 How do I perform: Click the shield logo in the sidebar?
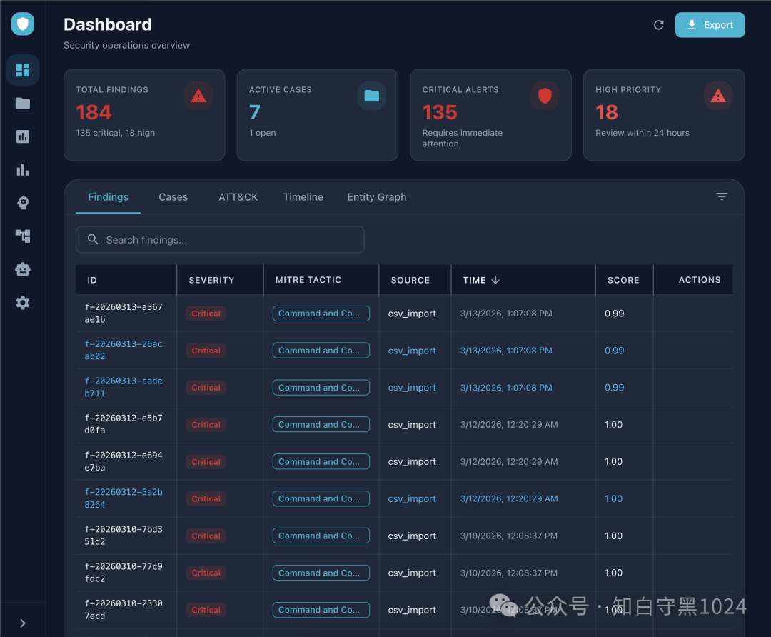[x=23, y=24]
